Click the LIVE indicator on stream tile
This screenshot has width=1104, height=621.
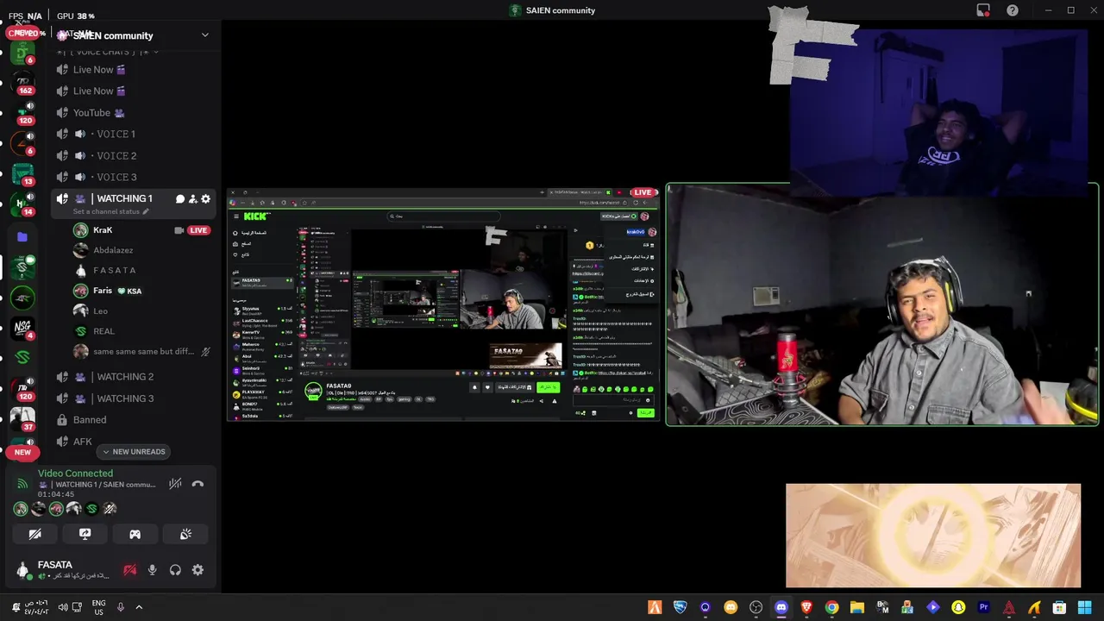(x=643, y=192)
